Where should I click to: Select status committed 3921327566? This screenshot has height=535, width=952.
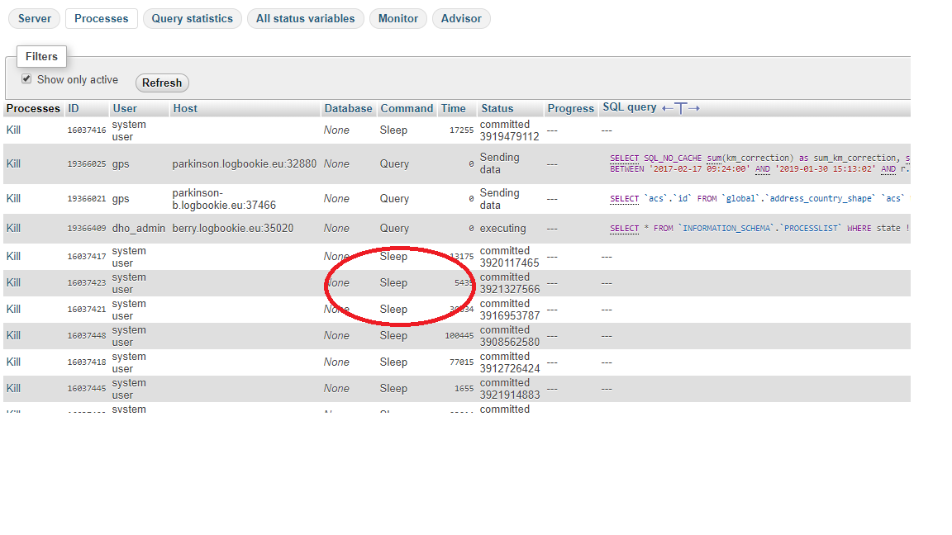509,283
